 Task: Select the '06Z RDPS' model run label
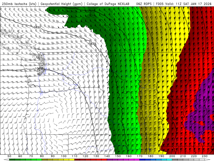click(x=144, y=4)
